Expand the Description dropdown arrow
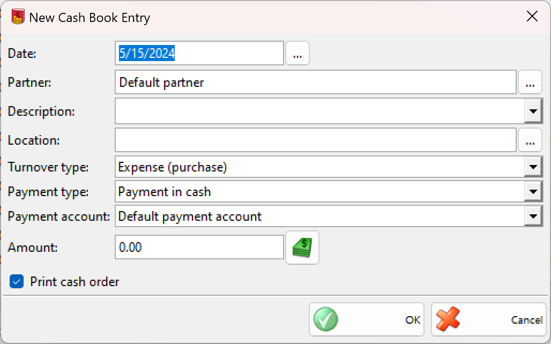This screenshot has width=551, height=344. click(533, 111)
